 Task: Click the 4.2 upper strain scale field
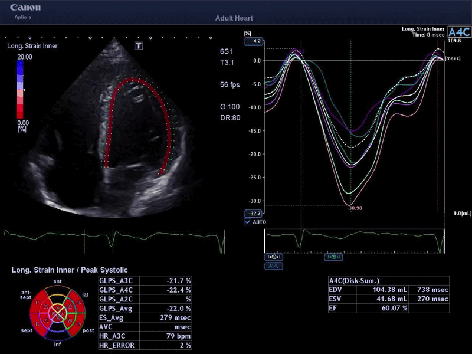(x=254, y=41)
